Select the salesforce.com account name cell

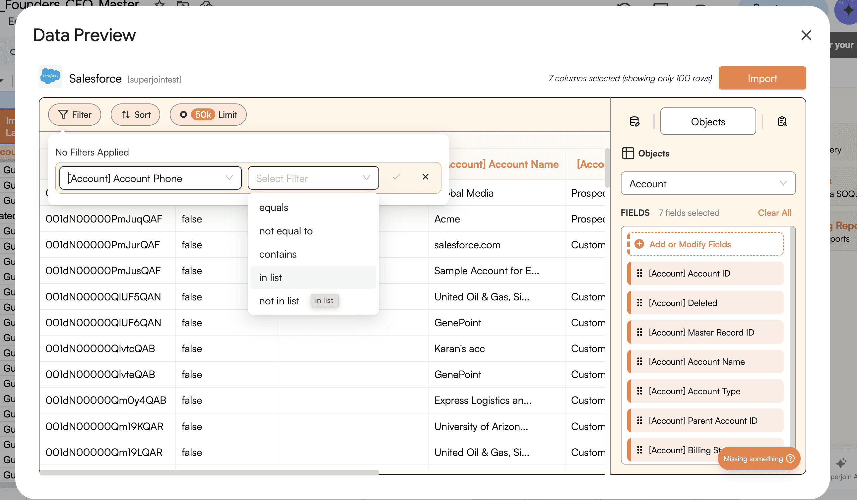(x=496, y=245)
